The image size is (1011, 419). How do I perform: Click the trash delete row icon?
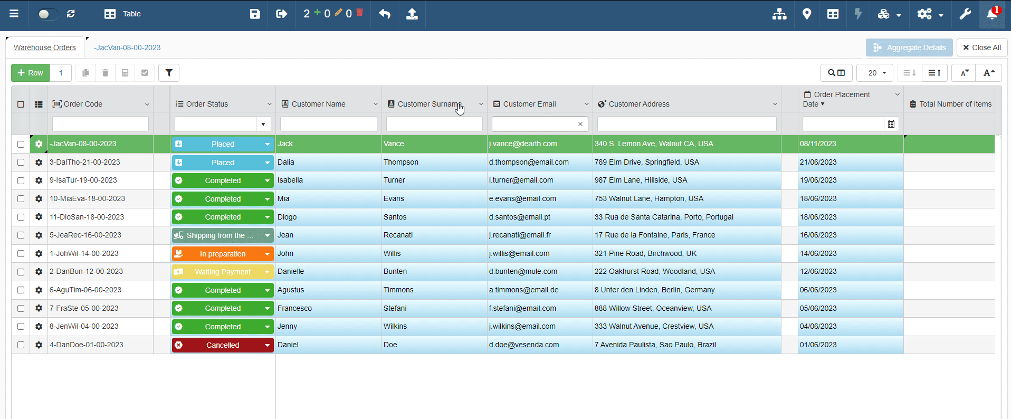105,73
